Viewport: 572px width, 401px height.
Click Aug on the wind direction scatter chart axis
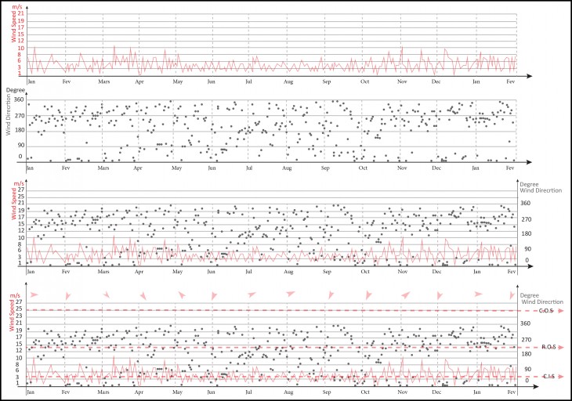288,168
